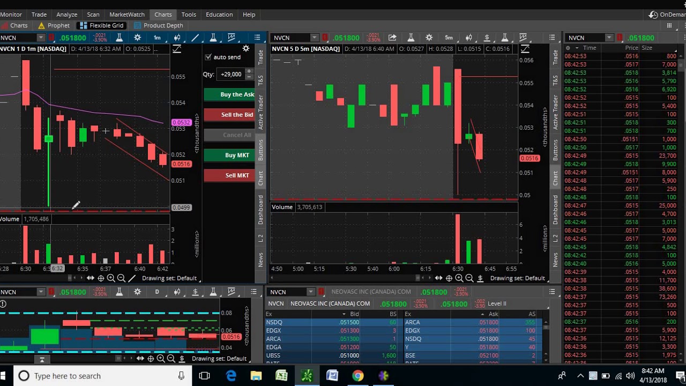Toggle Buttons side tab on the 1m chart
The image size is (686, 386).
pos(261,150)
